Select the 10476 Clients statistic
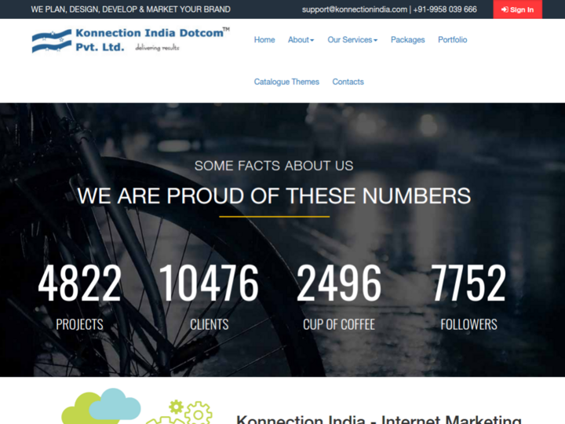Image resolution: width=565 pixels, height=424 pixels. pyautogui.click(x=209, y=283)
